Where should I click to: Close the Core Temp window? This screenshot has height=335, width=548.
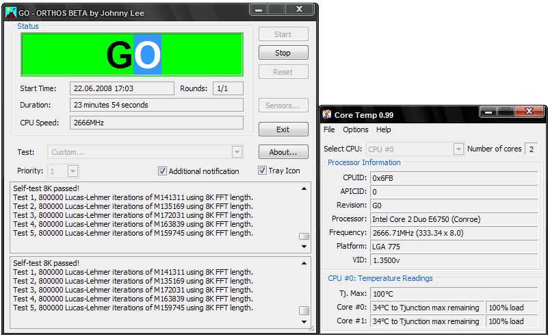(529, 111)
